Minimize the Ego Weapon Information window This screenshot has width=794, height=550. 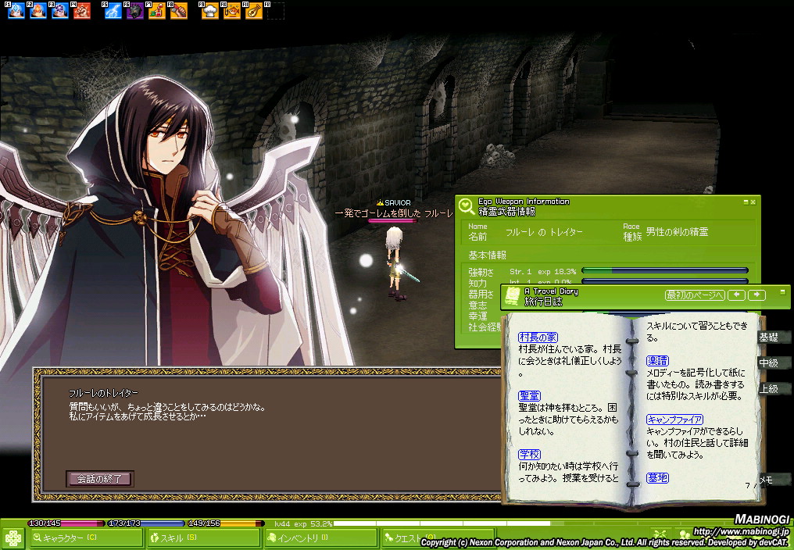tap(746, 202)
